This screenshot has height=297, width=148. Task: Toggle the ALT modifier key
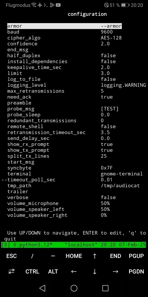click(53, 272)
